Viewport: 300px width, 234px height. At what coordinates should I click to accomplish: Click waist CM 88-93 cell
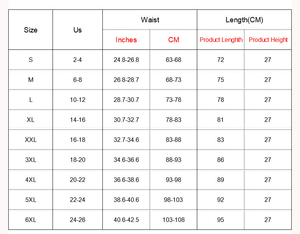(x=173, y=160)
